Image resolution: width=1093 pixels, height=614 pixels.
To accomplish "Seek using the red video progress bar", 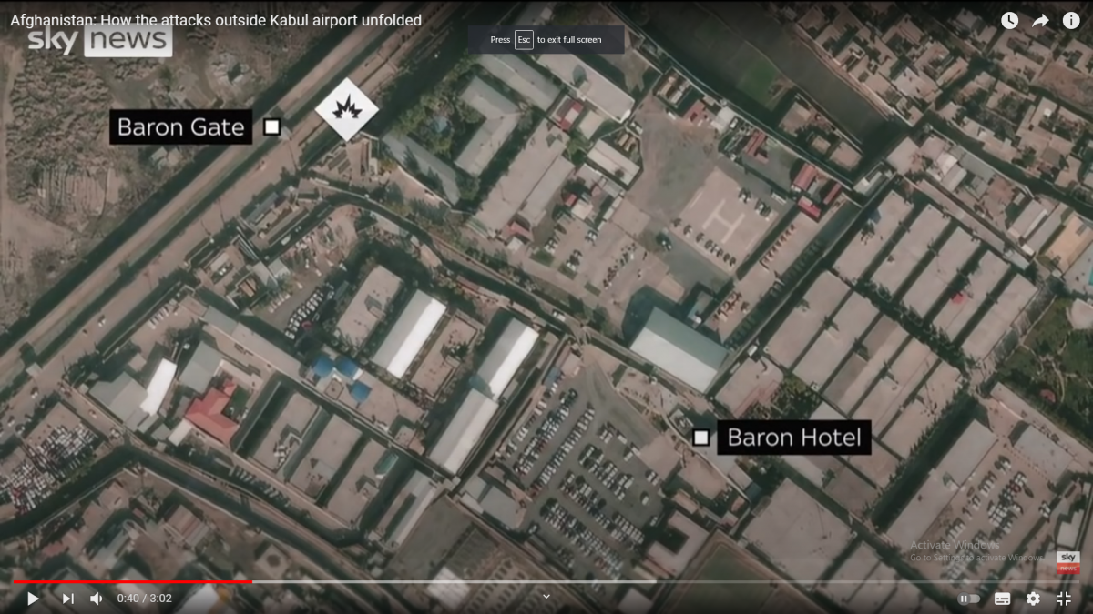I will (x=132, y=581).
